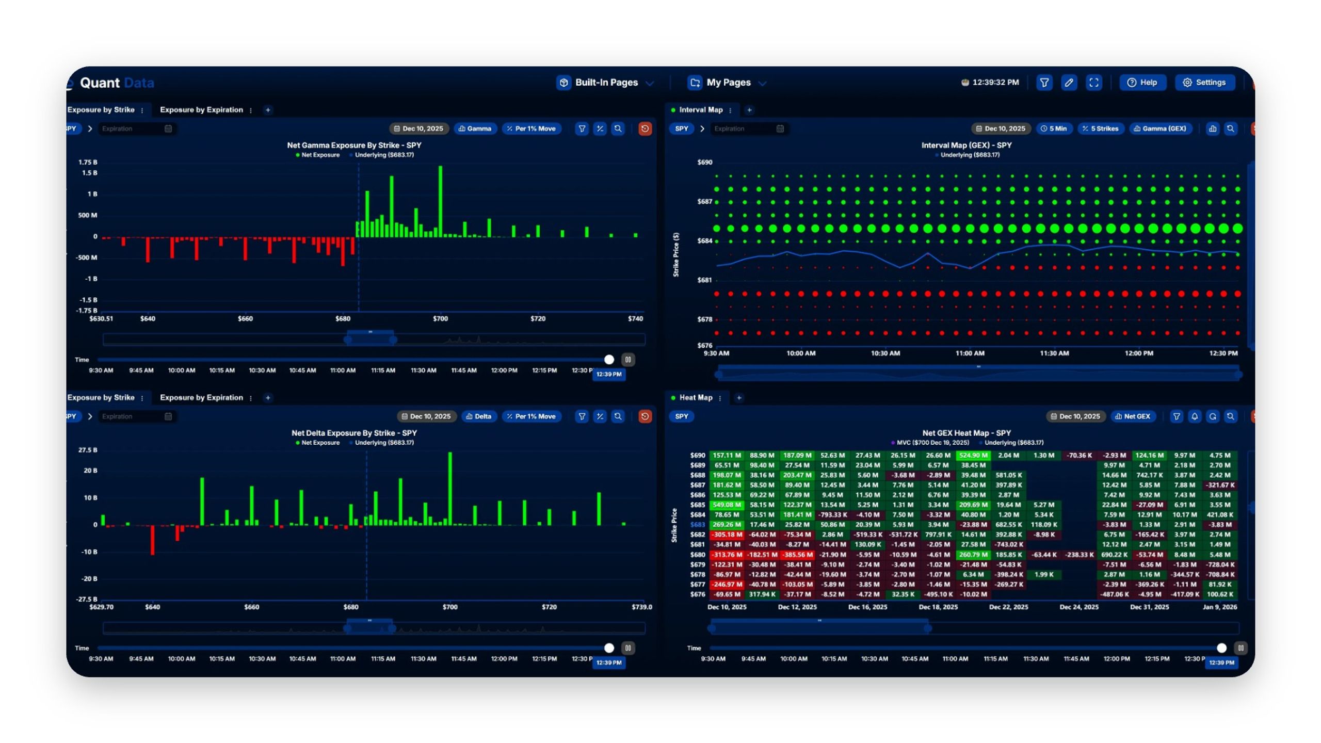The image size is (1321, 743).
Task: Click refresh icon in Heat Map toolbar
Action: point(1213,416)
